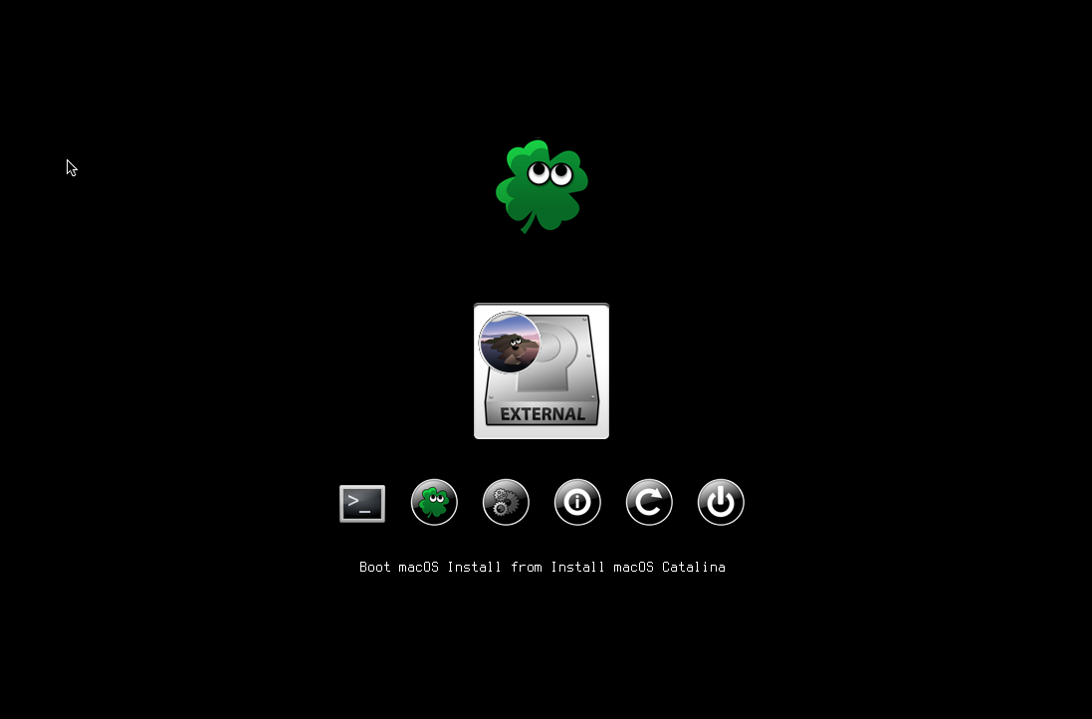Open Clover options gears icon

506,502
